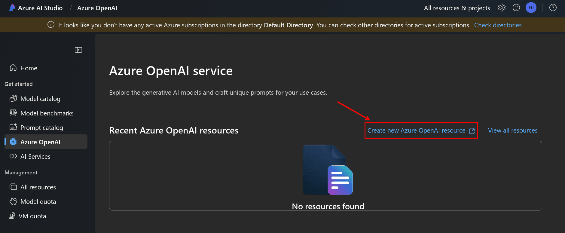Click the settings gear icon
565x233 pixels.
click(x=502, y=8)
